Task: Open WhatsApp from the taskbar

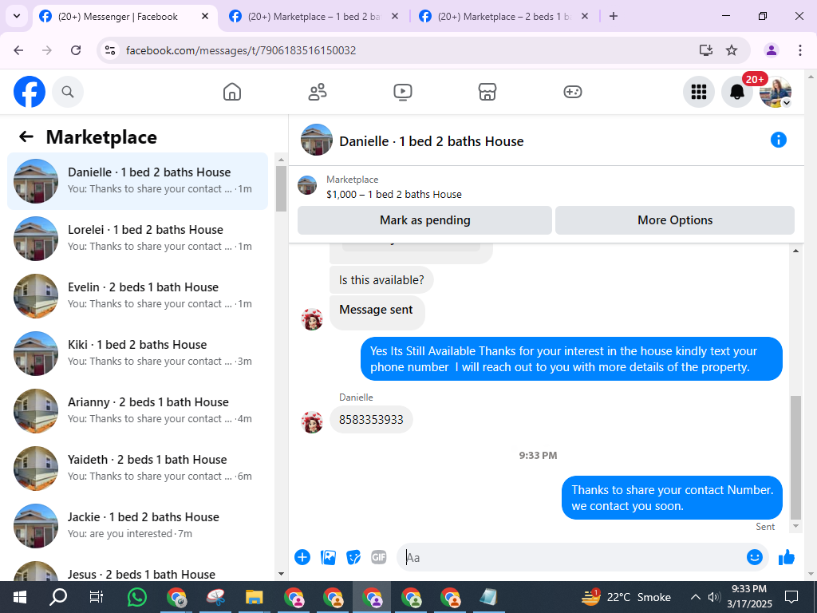Action: click(137, 597)
